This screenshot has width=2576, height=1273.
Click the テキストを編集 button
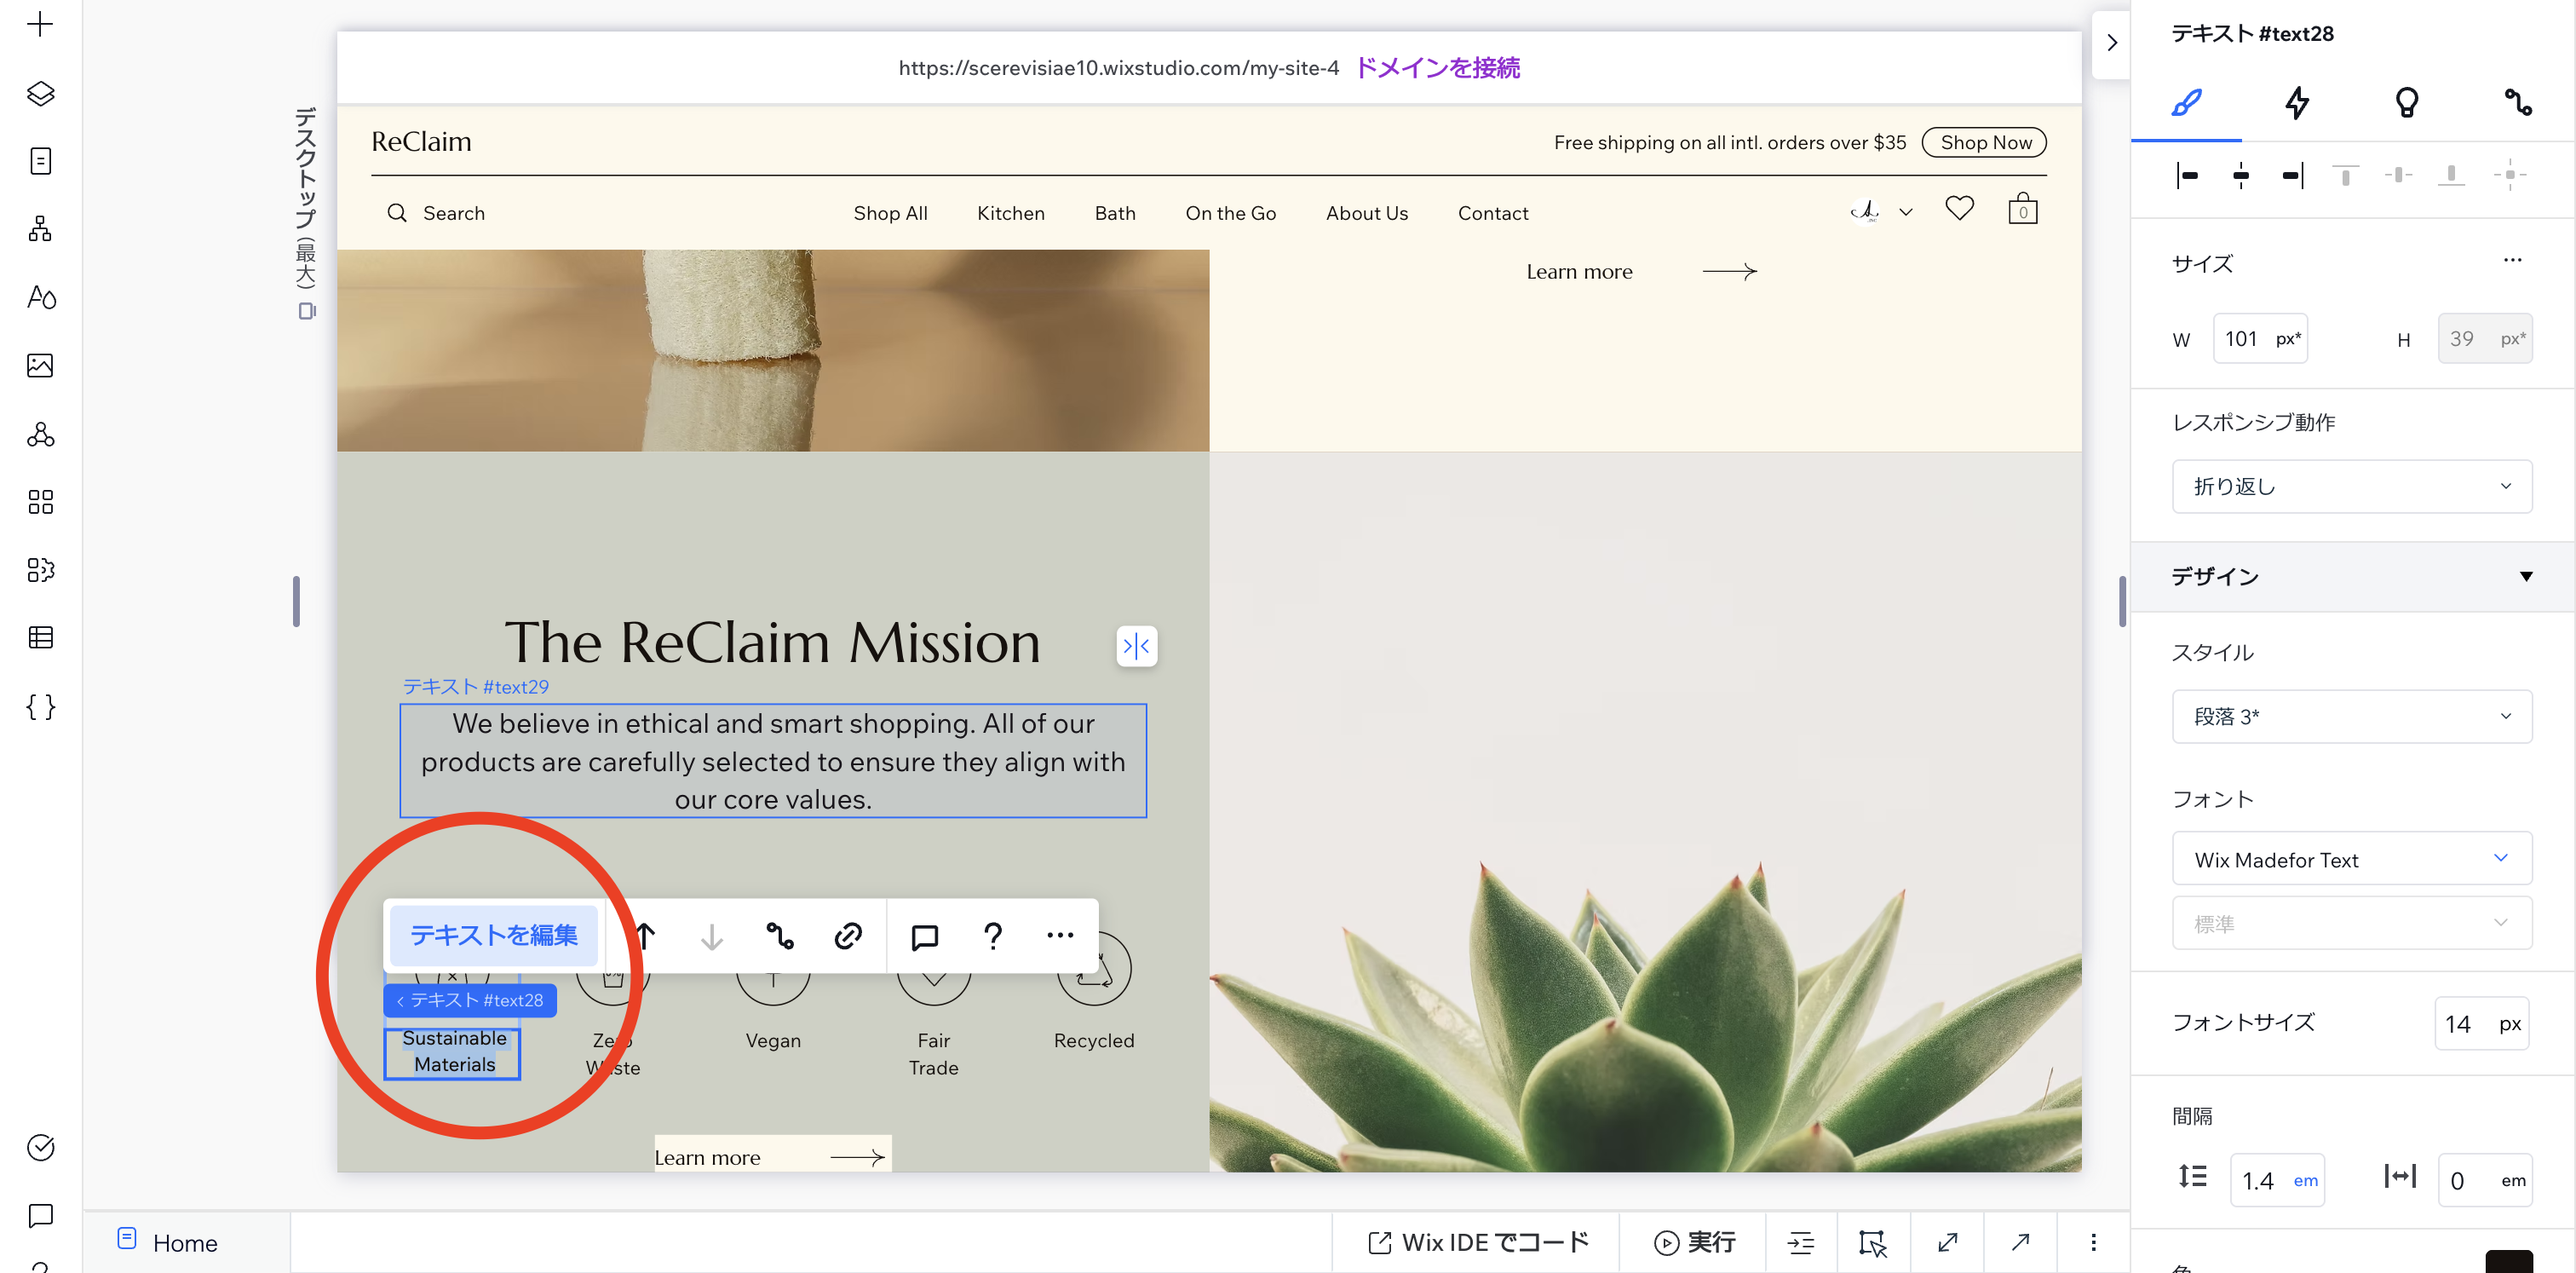493,935
